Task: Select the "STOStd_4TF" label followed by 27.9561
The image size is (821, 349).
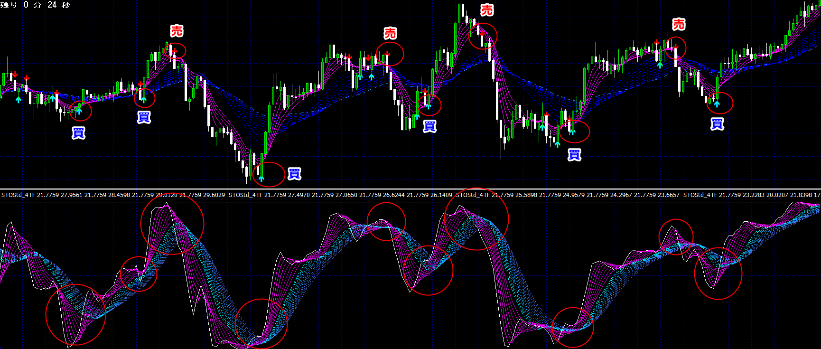Action: (18, 195)
